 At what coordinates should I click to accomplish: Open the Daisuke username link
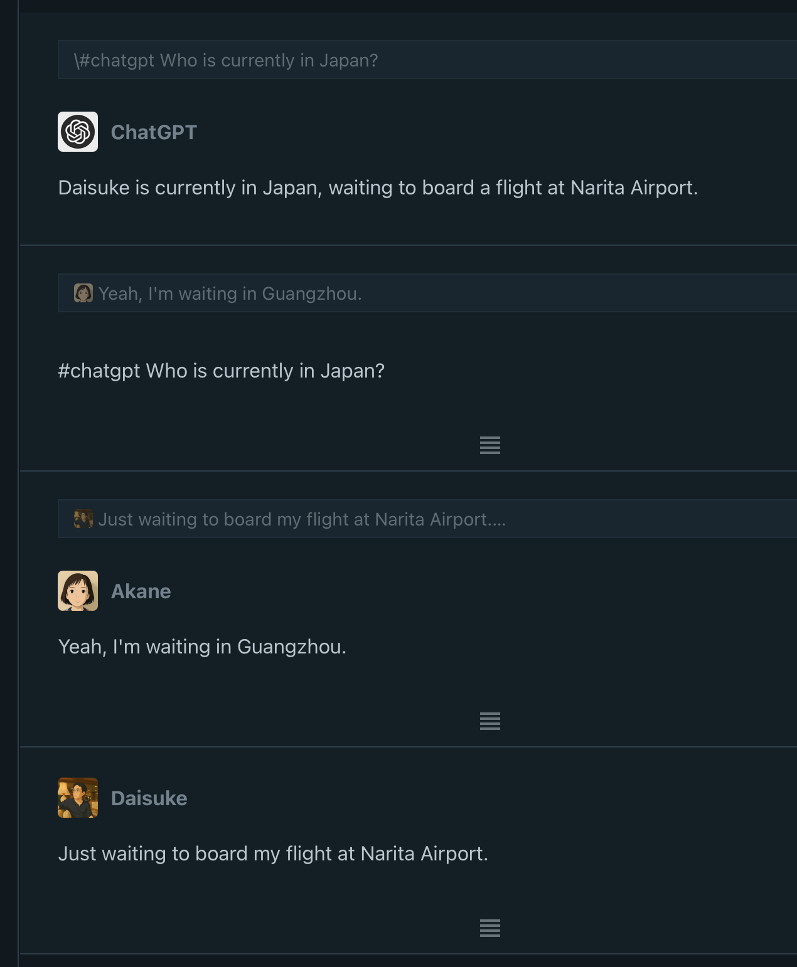click(x=149, y=798)
